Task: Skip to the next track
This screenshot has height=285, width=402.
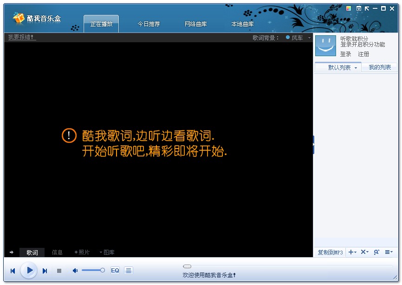Action: [45, 271]
